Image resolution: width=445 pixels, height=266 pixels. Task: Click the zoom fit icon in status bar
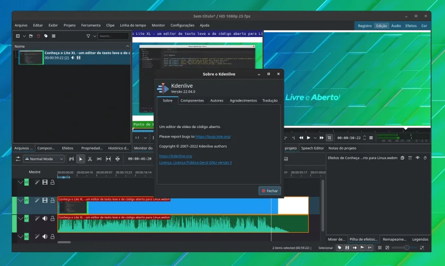click(x=380, y=247)
